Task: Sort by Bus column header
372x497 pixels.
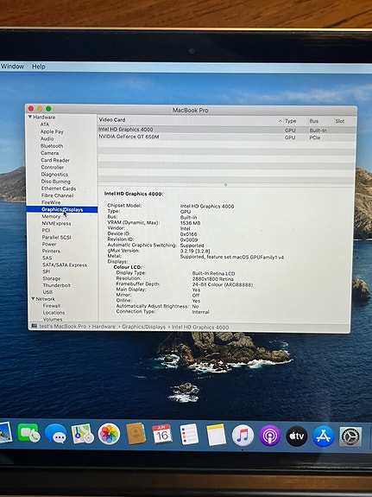Action: (x=314, y=121)
